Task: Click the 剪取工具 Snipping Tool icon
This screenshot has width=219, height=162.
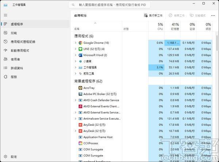Action: 80,74
